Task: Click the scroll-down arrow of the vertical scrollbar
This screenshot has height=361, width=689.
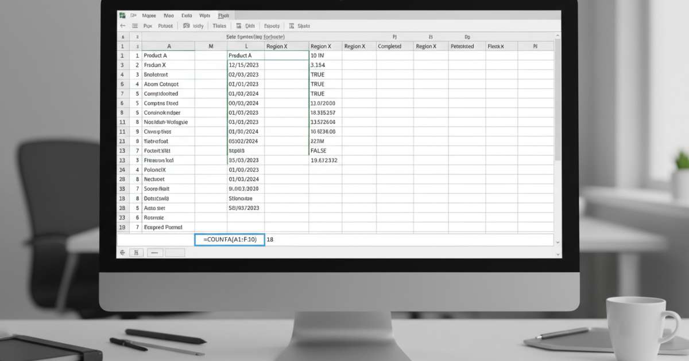Action: tap(557, 243)
